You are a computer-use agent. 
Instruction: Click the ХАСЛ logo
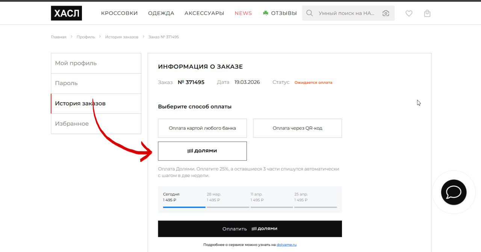coord(66,13)
